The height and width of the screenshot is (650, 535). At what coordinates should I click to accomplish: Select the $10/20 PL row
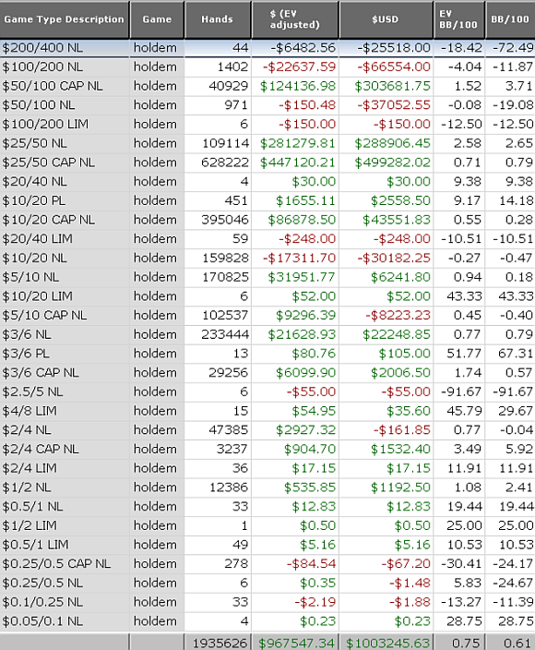(x=267, y=200)
